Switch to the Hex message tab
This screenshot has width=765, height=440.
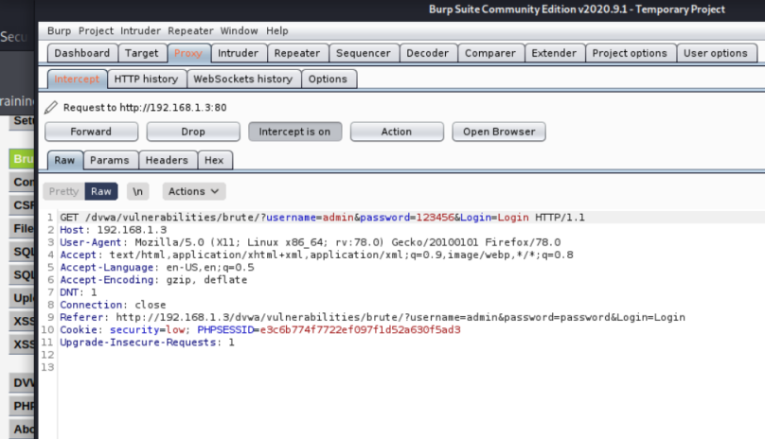coord(214,160)
